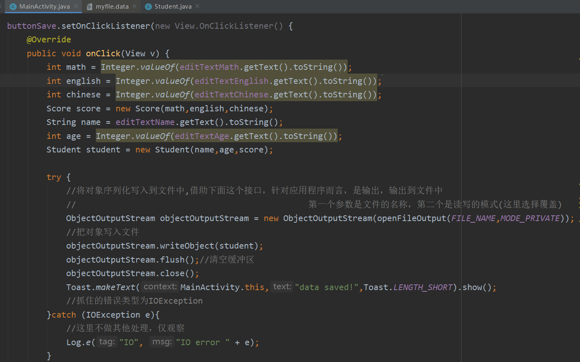
Task: Click the flush() method call
Action: pos(177,260)
